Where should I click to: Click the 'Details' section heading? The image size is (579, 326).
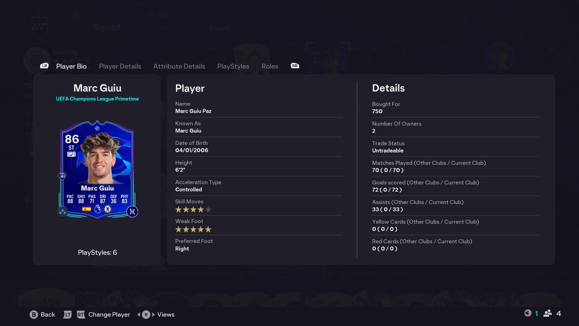(x=388, y=88)
